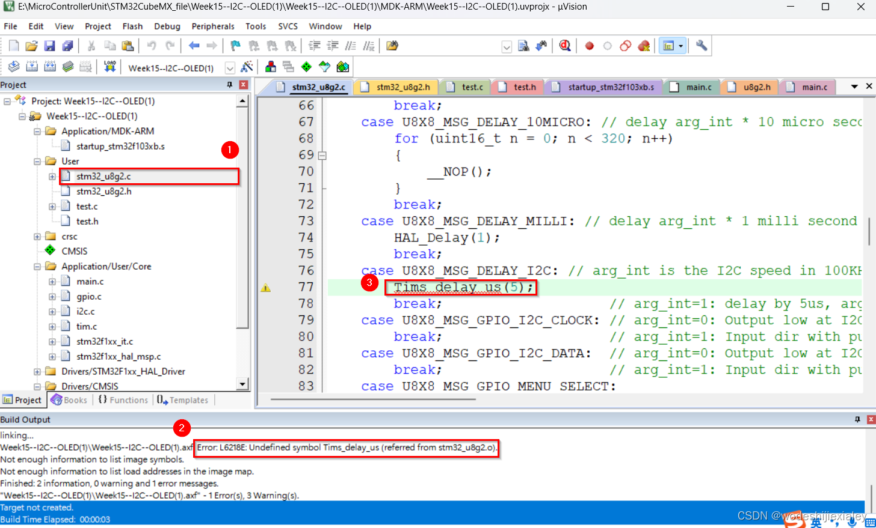The height and width of the screenshot is (528, 876).
Task: Click the Rebuild all target files icon
Action: tap(50, 67)
